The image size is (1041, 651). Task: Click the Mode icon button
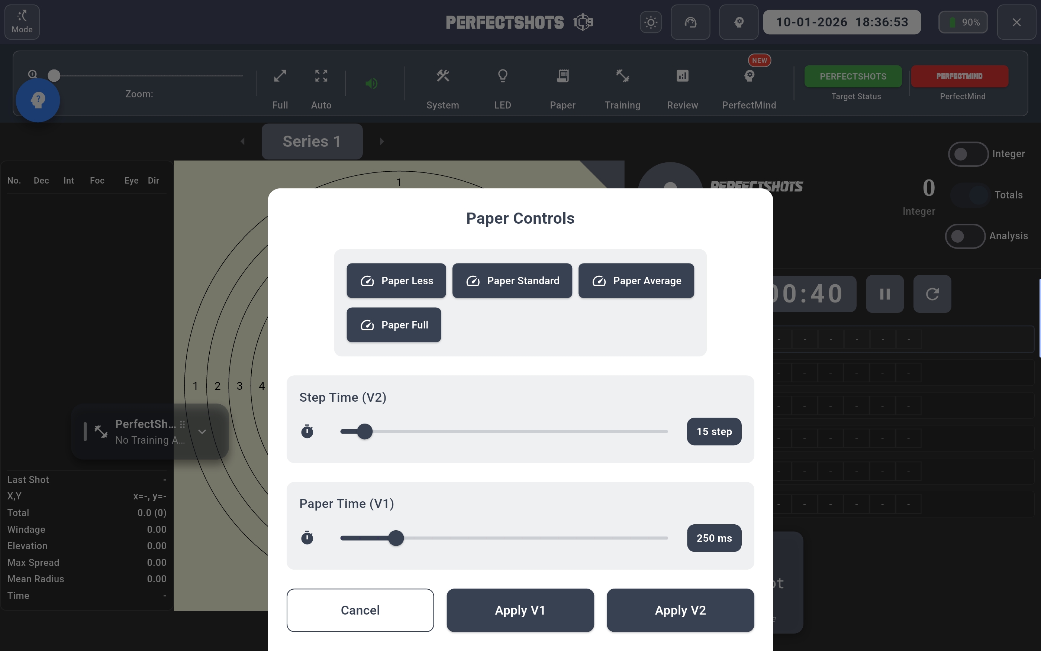[22, 22]
